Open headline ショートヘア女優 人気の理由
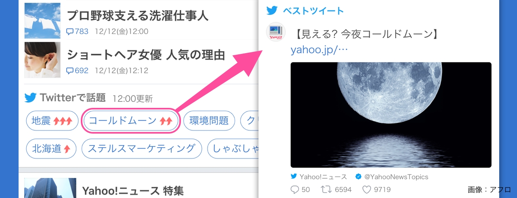 click(146, 55)
